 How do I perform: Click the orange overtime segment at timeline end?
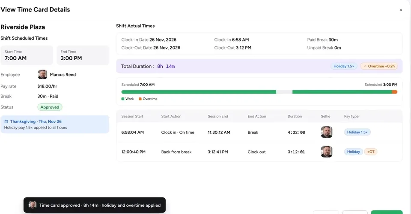click(395, 92)
